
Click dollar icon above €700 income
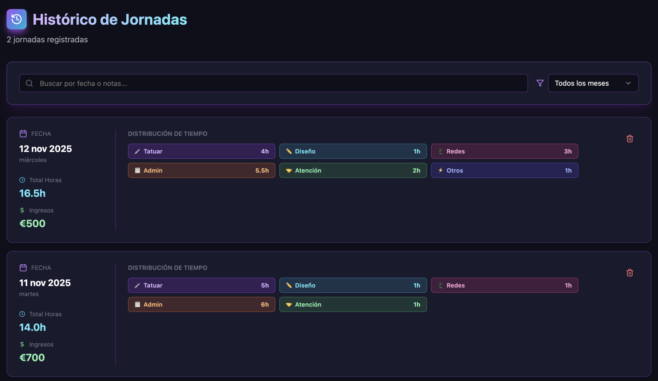[22, 344]
